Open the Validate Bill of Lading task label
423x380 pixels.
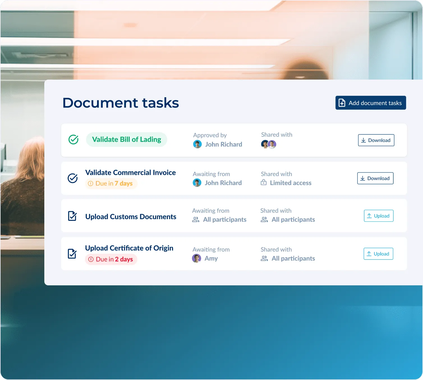[x=127, y=140]
